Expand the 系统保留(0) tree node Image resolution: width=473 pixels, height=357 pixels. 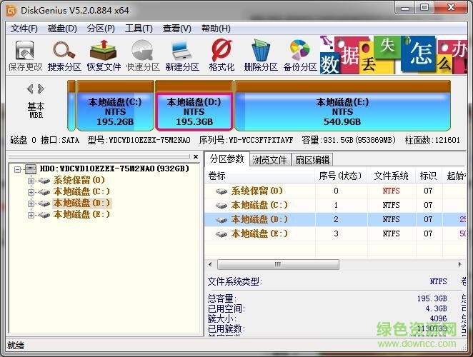pos(31,181)
